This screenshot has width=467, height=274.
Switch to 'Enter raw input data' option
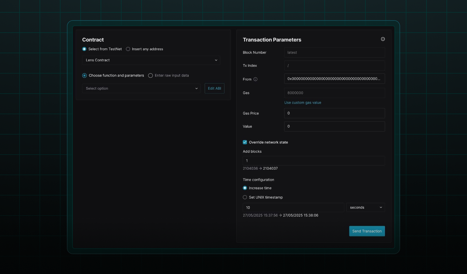point(151,75)
